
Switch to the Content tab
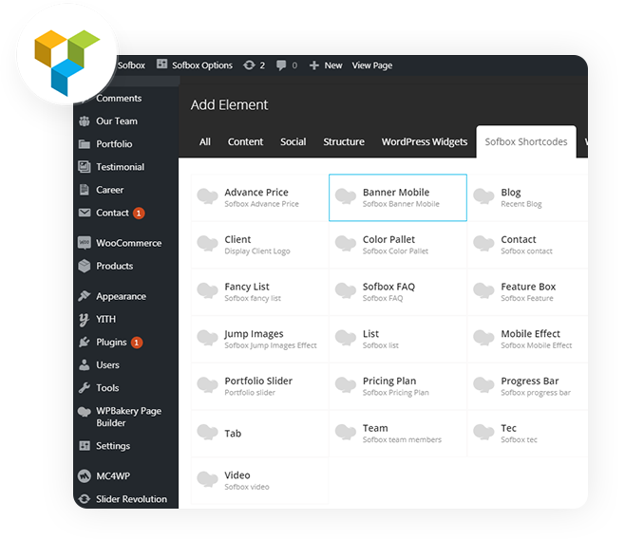[245, 142]
